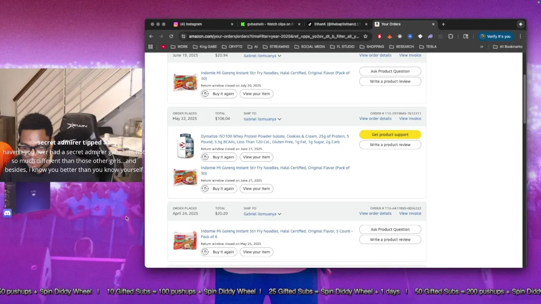Open a new browser tab
The image size is (541, 304).
(x=443, y=24)
